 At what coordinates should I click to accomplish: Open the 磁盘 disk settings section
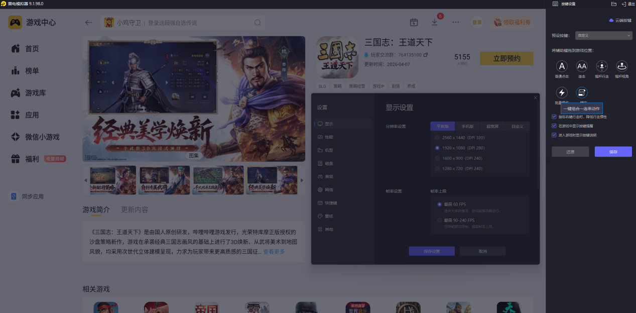(343, 163)
